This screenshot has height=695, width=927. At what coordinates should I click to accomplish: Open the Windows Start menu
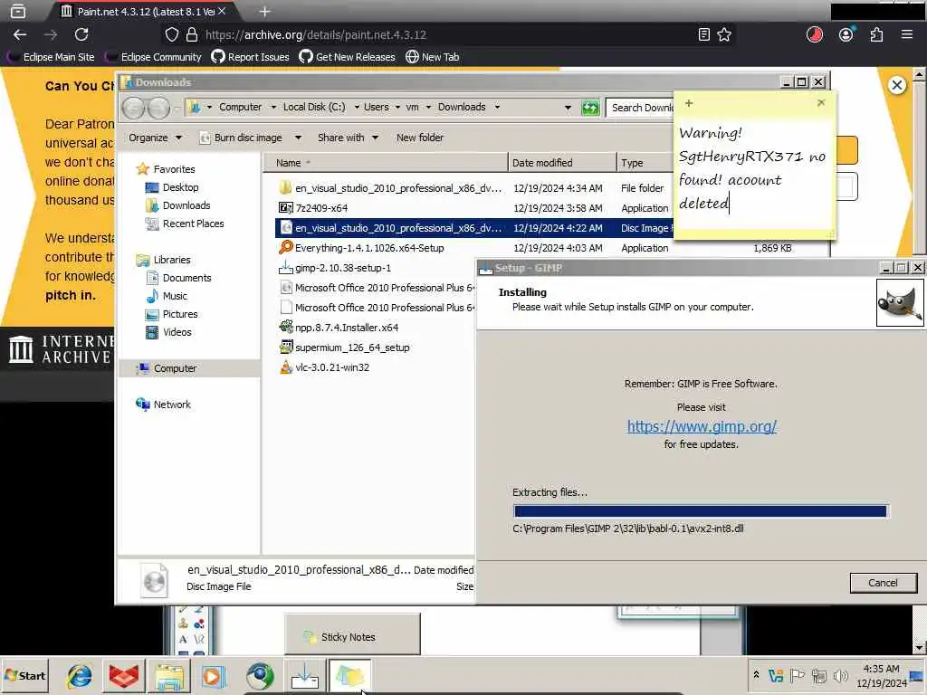pos(25,675)
